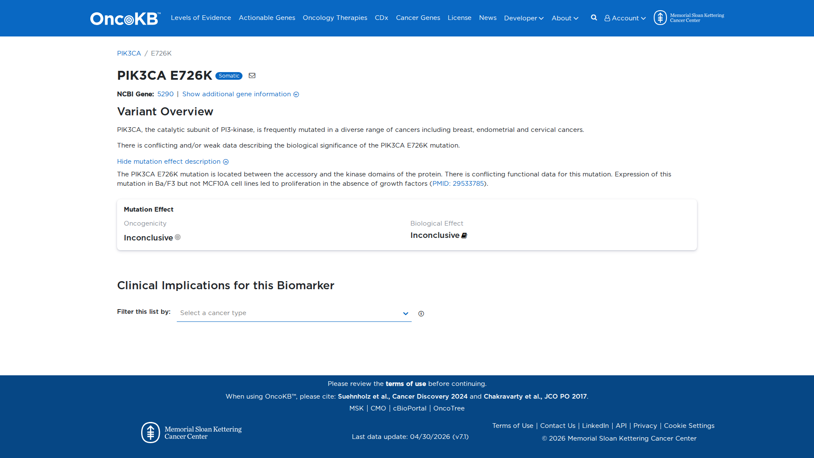This screenshot has height=458, width=814.
Task: Open the API footer link
Action: tap(621, 426)
